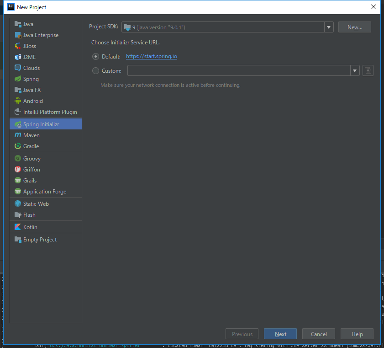The height and width of the screenshot is (348, 384).
Task: Click the JBoss colorful icon
Action: (x=18, y=46)
